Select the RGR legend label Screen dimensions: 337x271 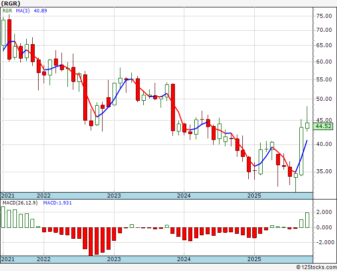coord(7,11)
